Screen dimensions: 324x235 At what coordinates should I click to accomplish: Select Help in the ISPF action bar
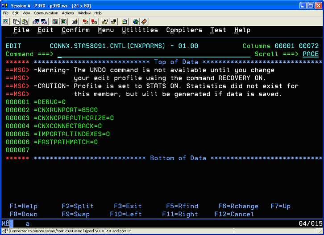(x=242, y=30)
